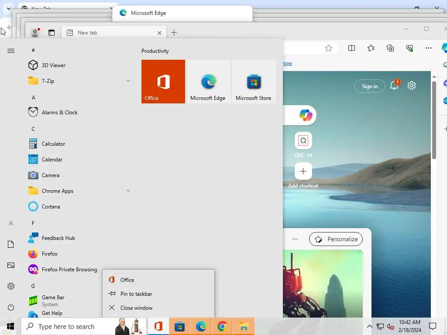This screenshot has width=447, height=335.
Task: Choose Close window in jump list
Action: (x=158, y=308)
